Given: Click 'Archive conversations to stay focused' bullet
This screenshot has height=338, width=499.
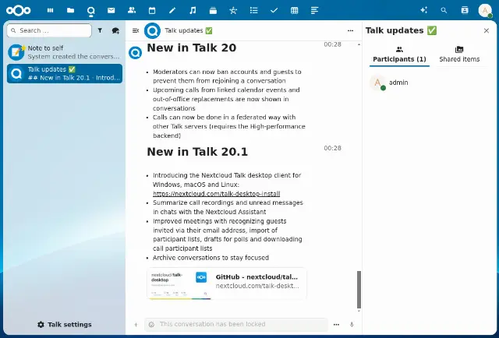Looking at the screenshot, I should point(211,258).
